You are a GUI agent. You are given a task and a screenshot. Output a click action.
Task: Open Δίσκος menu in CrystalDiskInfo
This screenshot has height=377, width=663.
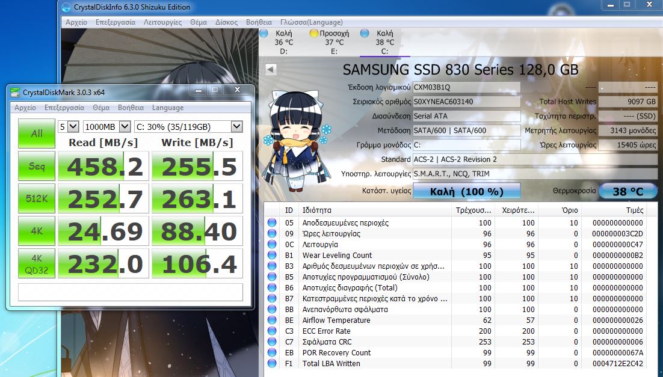226,22
